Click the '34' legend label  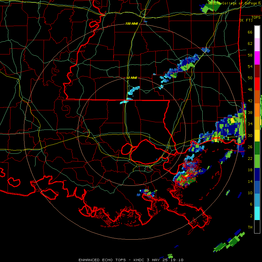click(250, 124)
